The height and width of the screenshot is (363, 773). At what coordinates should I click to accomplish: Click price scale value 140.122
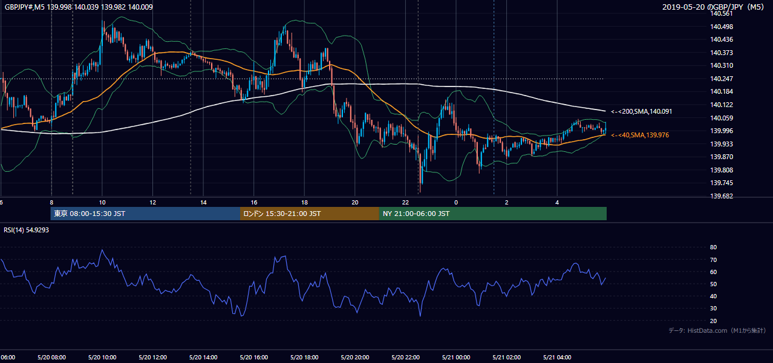click(x=723, y=105)
